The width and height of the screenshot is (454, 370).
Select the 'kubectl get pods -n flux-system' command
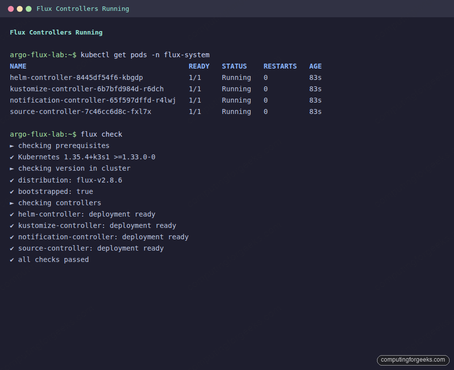pos(145,55)
